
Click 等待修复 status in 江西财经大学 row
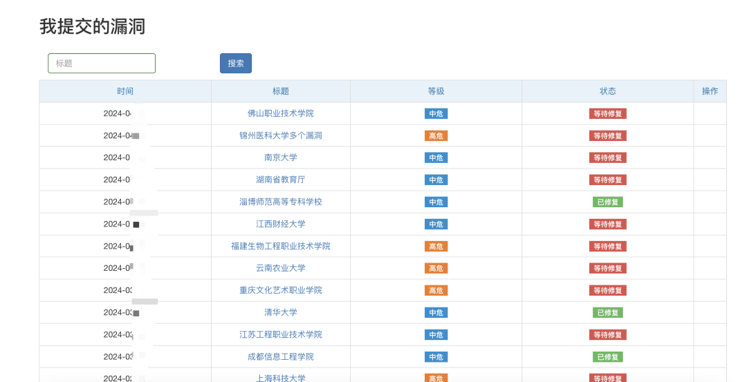tap(608, 224)
